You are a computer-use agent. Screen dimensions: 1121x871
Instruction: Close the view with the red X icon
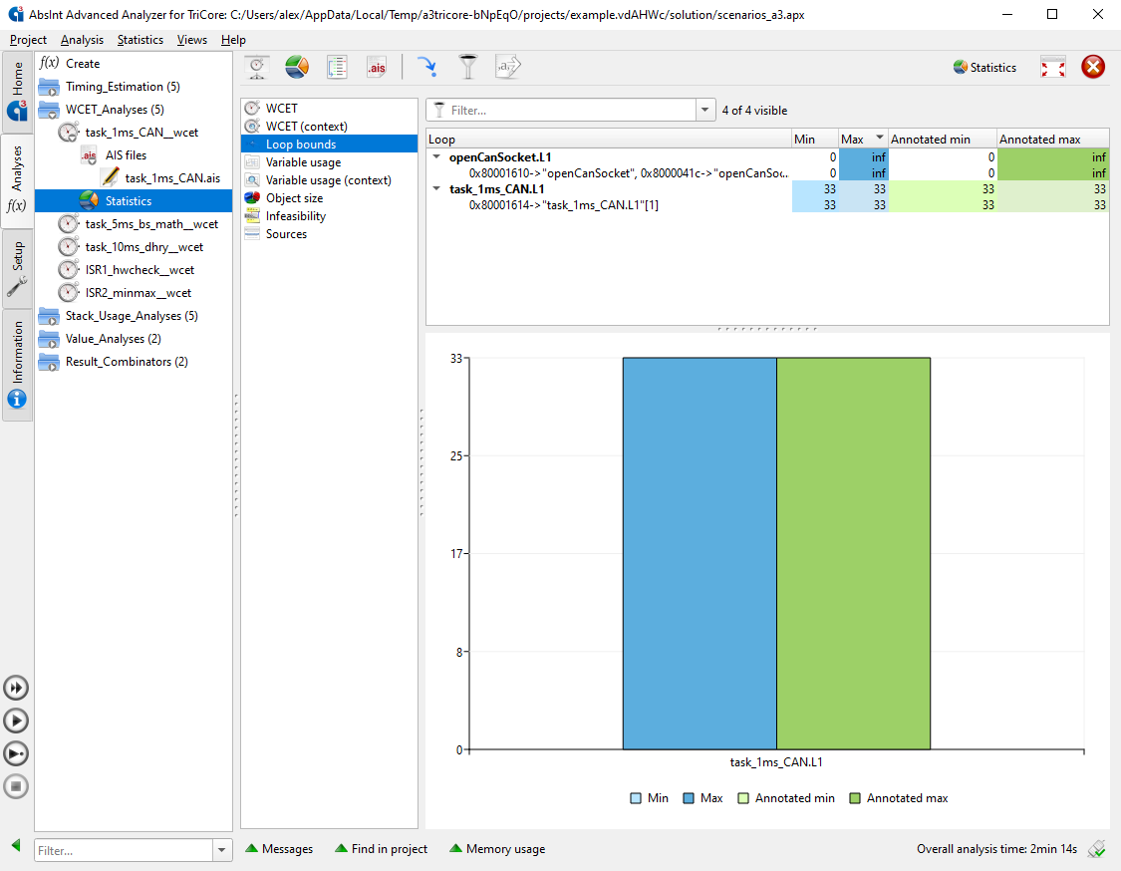(x=1093, y=67)
